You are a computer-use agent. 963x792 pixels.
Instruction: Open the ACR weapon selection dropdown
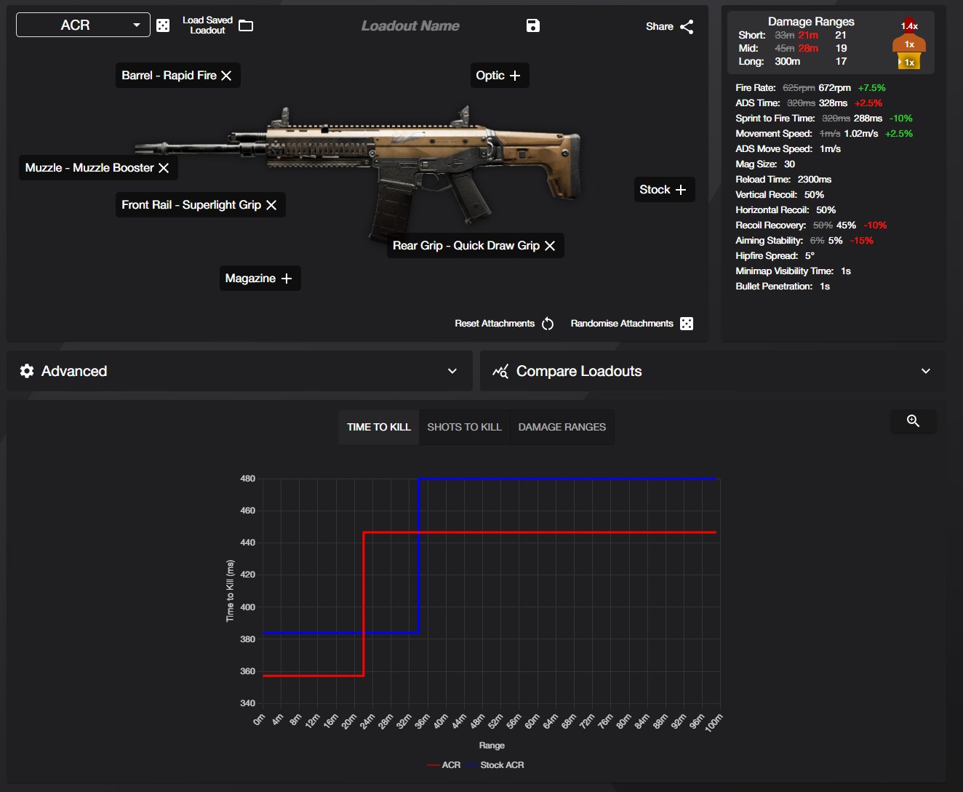(x=82, y=24)
